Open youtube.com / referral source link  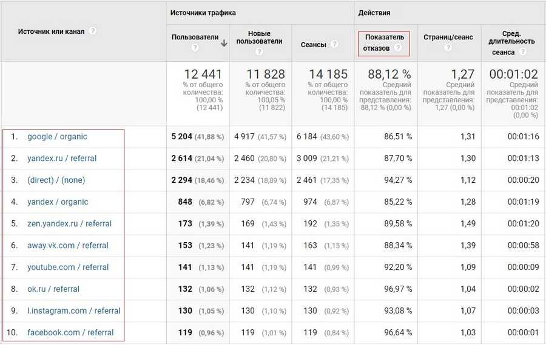[x=68, y=268]
